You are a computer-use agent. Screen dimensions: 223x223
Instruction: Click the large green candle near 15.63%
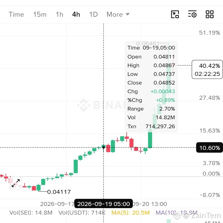point(150,139)
